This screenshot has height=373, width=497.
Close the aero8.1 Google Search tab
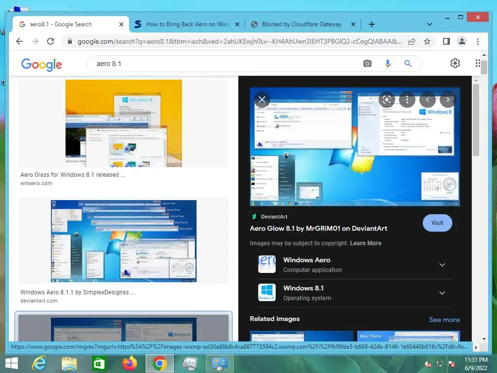121,24
